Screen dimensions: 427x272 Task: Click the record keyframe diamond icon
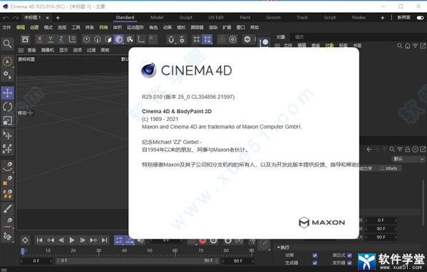25,240
